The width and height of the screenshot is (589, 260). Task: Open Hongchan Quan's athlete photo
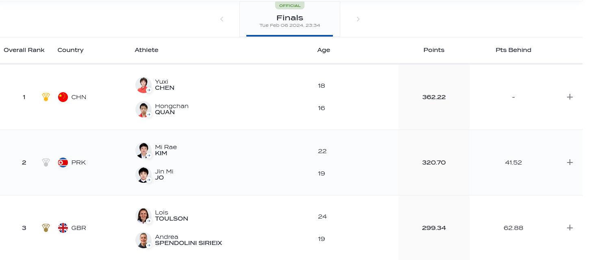pyautogui.click(x=143, y=109)
